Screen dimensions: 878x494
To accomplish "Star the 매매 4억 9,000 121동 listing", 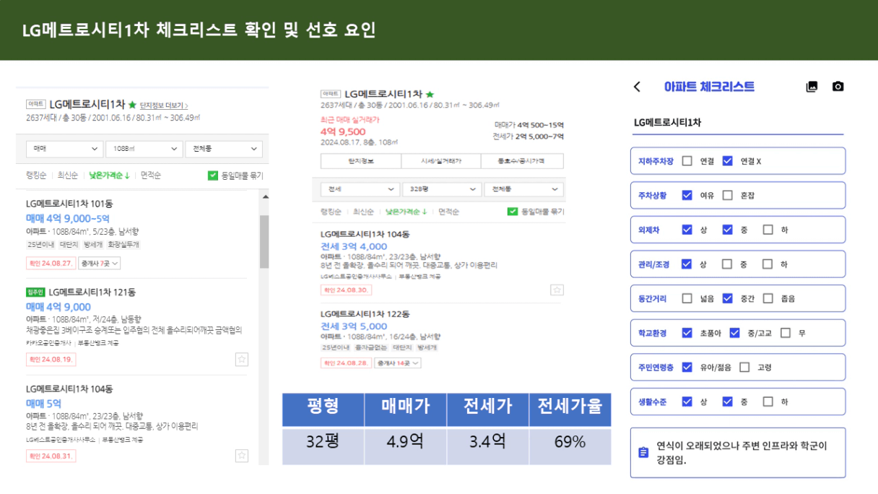I will 242,359.
